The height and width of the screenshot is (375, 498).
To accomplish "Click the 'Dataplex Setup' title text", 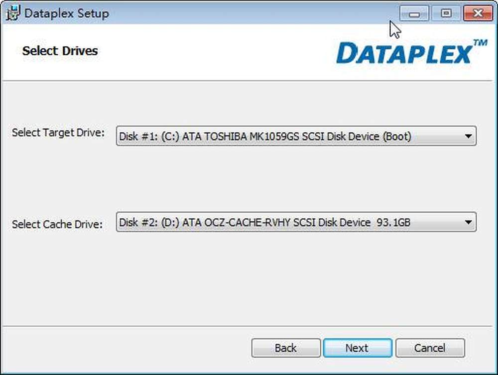I will [67, 13].
